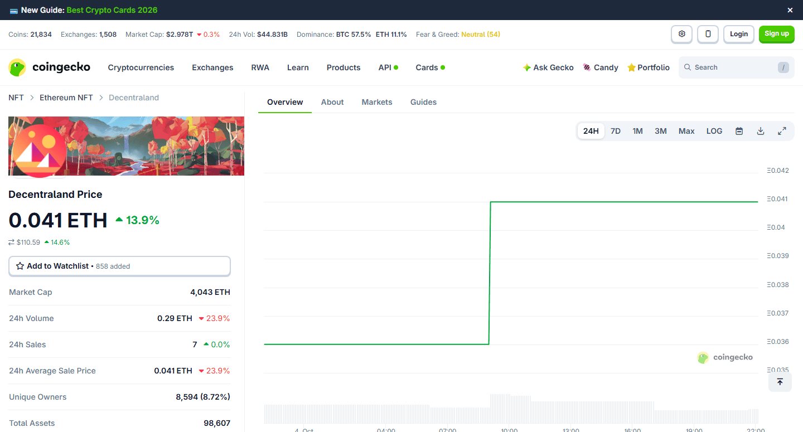Open the Guides tab
The height and width of the screenshot is (432, 803).
pyautogui.click(x=423, y=102)
